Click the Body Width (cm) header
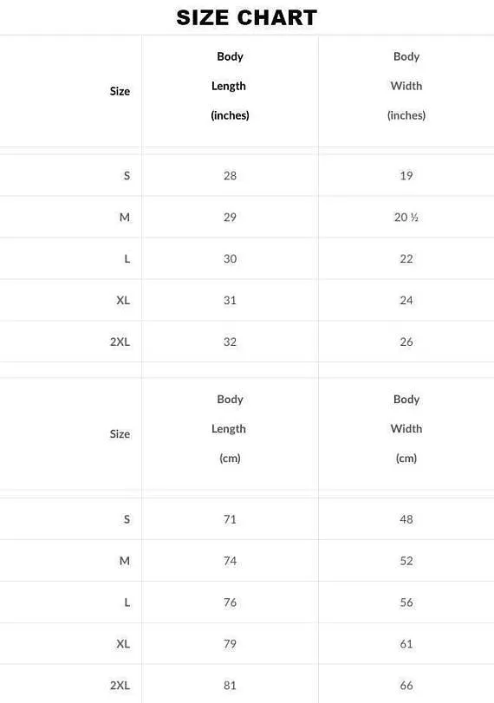Screen dimensions: 494x703 coord(406,428)
